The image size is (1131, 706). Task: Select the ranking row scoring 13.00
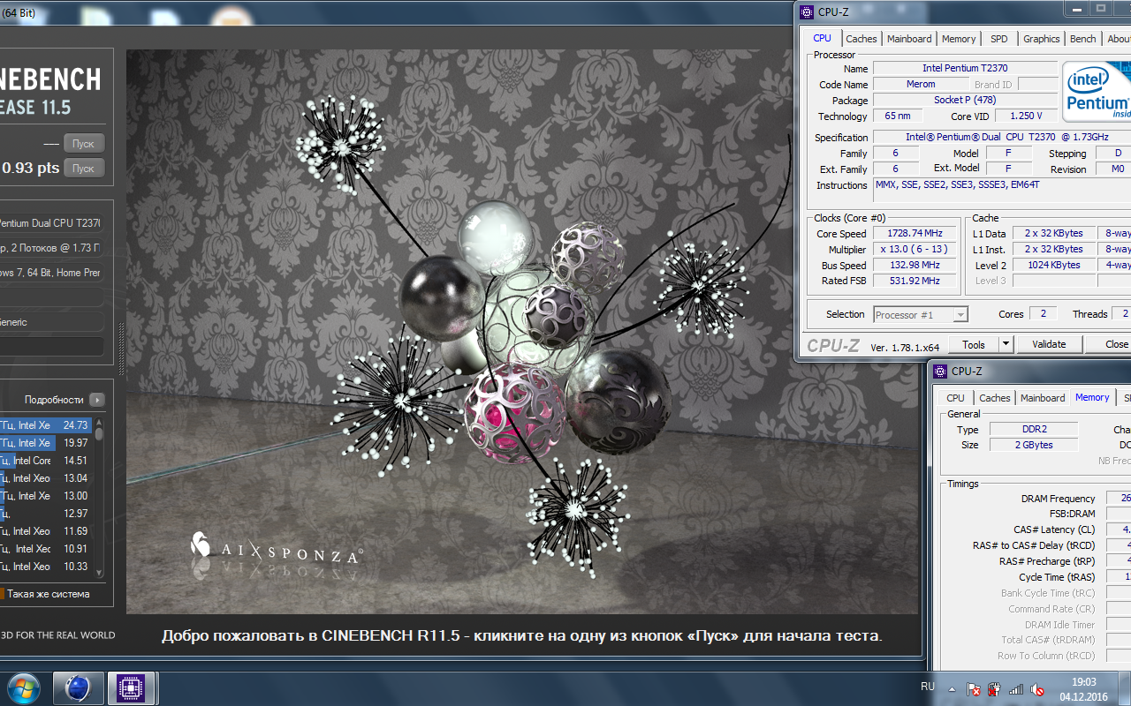(45, 496)
